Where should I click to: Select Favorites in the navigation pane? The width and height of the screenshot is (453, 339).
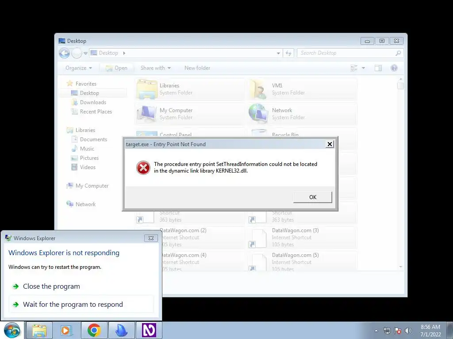click(86, 84)
